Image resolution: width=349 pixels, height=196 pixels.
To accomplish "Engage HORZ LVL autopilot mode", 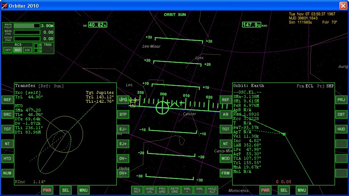I will (x=150, y=190).
